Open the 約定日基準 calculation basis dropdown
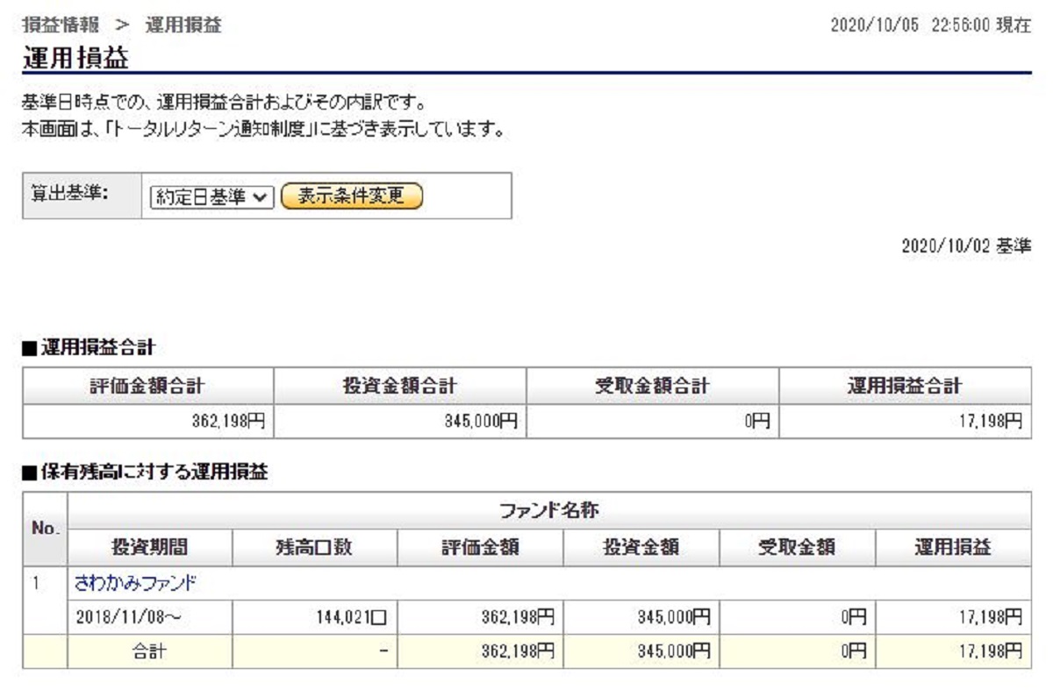Screen dimensions: 1053x690 tap(213, 196)
